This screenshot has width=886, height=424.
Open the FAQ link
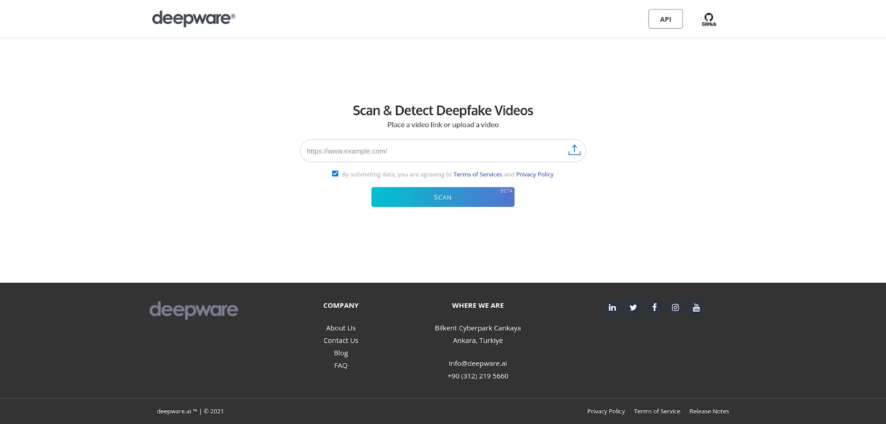pos(341,365)
